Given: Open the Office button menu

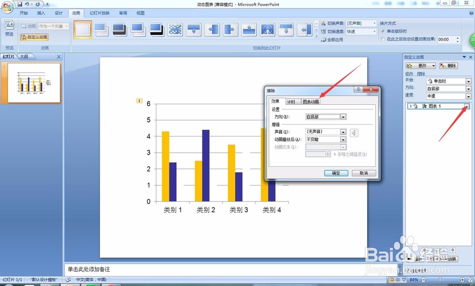Looking at the screenshot, I should (x=7, y=7).
